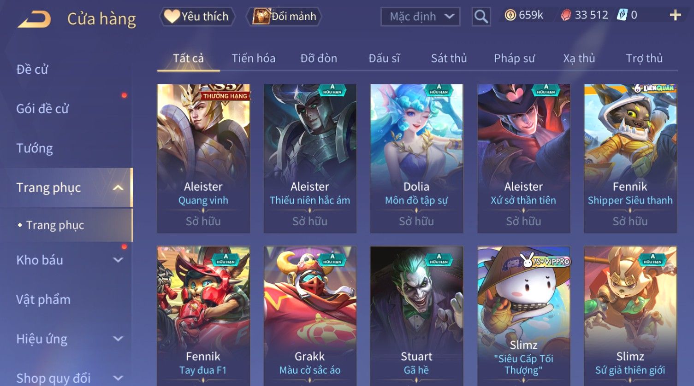Click the back arrow icon

tap(35, 19)
